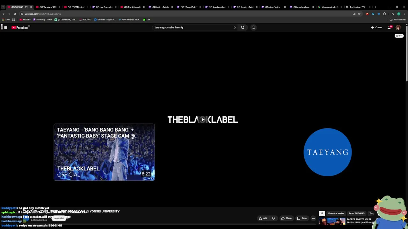Click the Hide end screen toggle
Screen dimensions: 408x229
[x=399, y=36]
